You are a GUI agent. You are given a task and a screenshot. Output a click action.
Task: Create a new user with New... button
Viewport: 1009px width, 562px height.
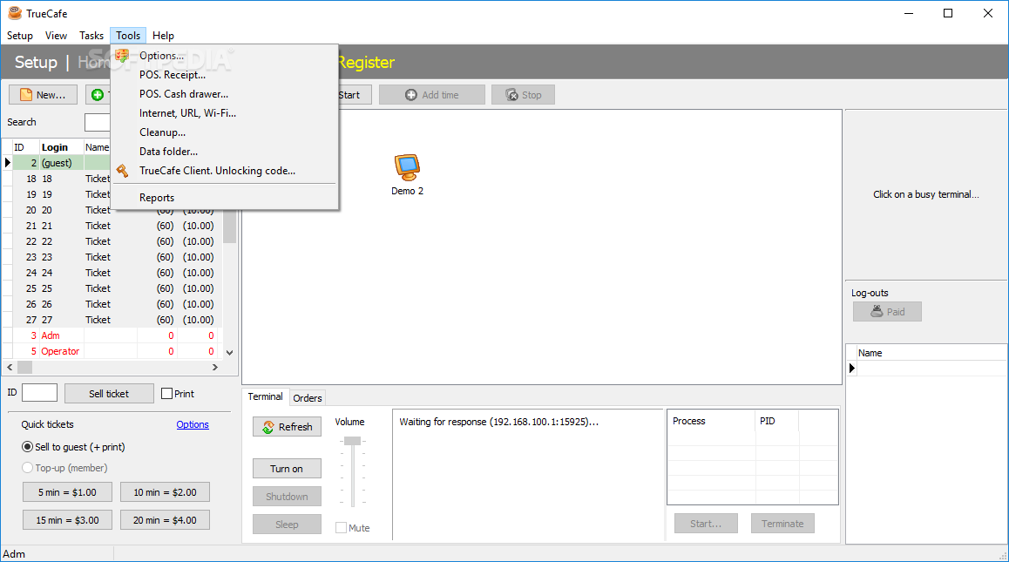point(43,95)
